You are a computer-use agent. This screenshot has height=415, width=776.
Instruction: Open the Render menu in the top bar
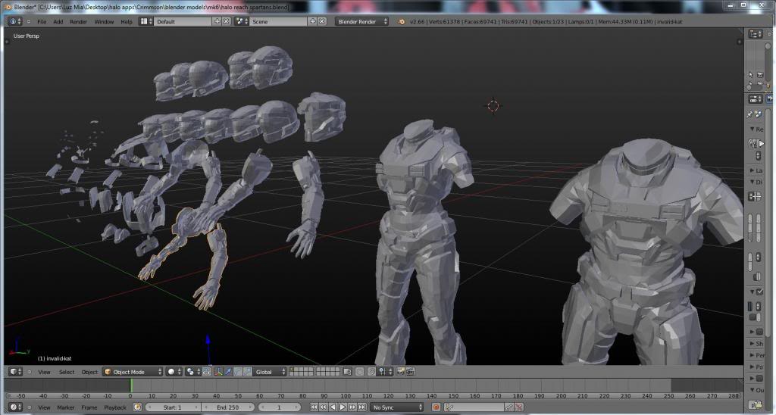78,21
